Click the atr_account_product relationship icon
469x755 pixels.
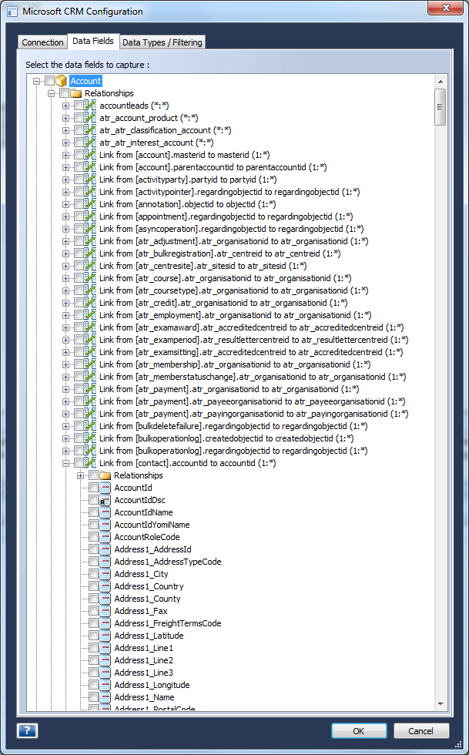tap(91, 118)
